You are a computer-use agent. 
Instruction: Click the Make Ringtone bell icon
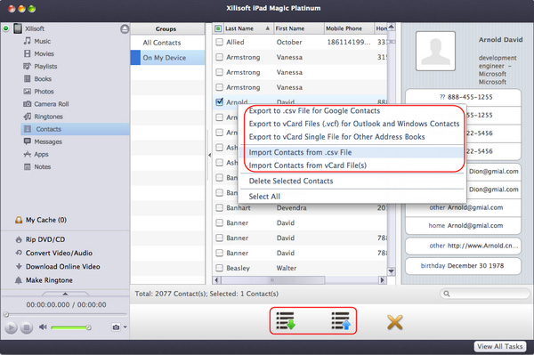coord(19,280)
